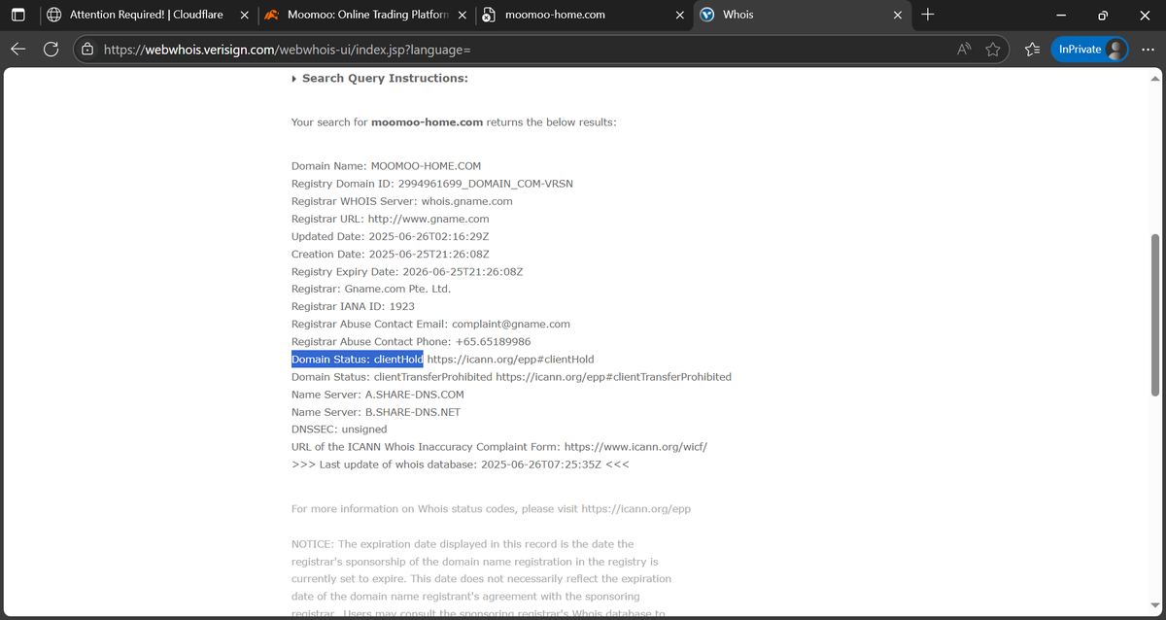1166x620 pixels.
Task: Go back to the previous page
Action: 17,49
